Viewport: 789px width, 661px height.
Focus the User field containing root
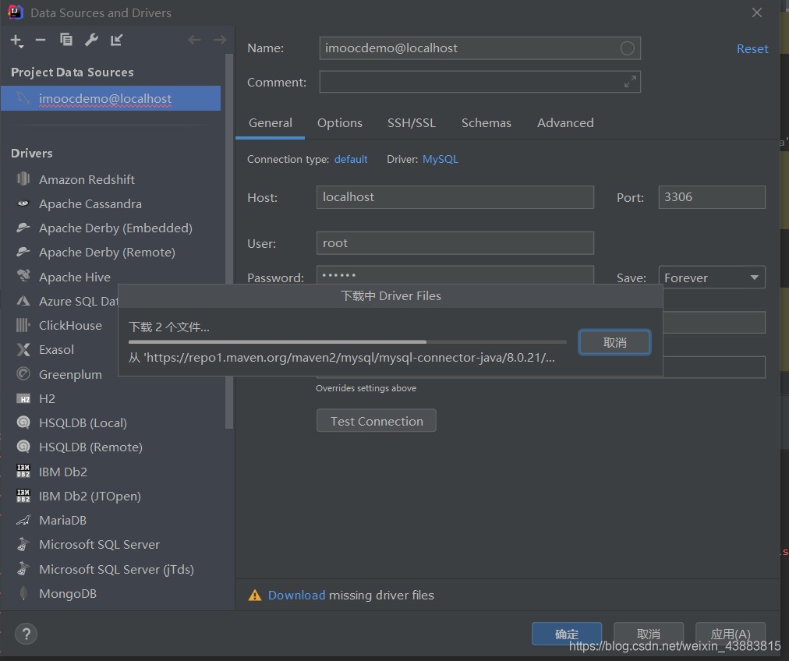click(x=455, y=243)
